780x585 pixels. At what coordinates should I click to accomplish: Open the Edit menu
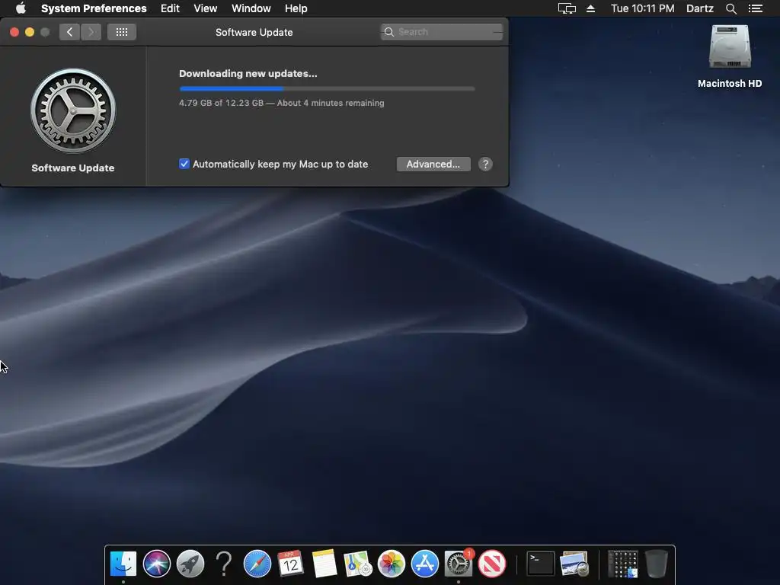[170, 8]
